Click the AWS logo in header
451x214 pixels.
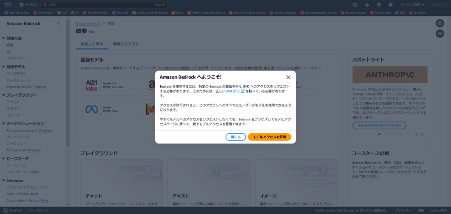8,4
